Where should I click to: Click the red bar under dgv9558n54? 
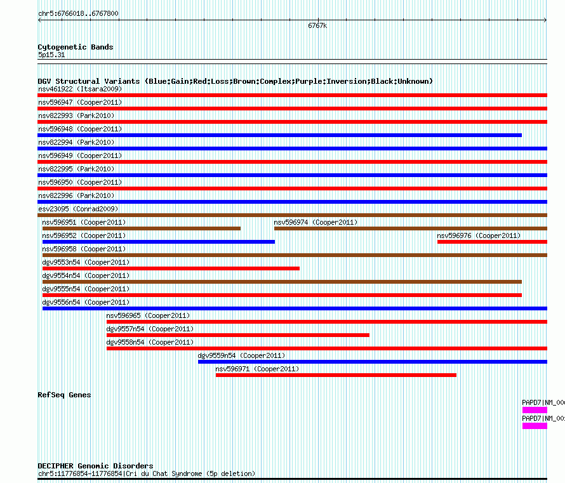tap(327, 348)
